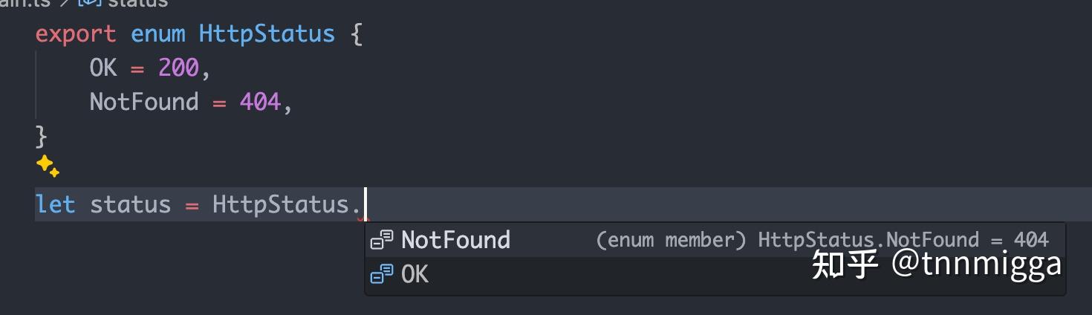
Task: Click the status breadcrumb label
Action: pos(138,3)
